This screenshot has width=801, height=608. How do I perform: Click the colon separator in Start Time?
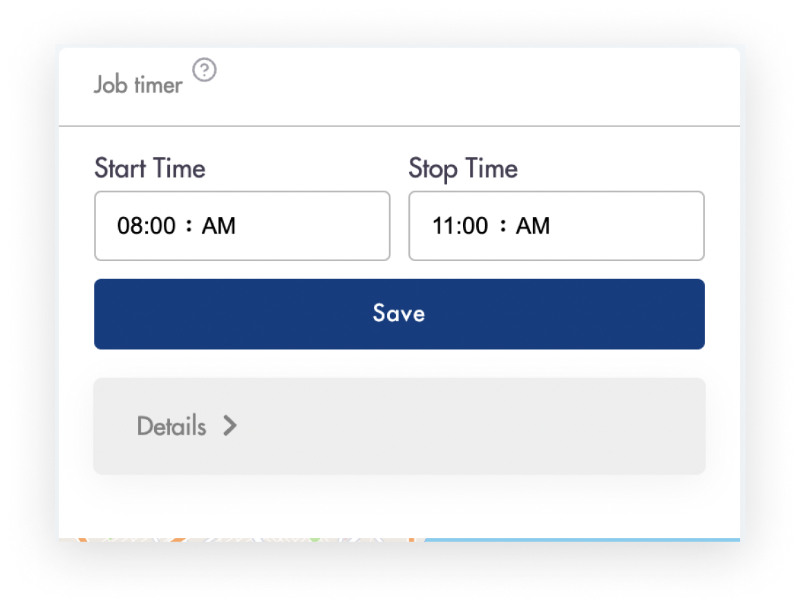click(189, 226)
